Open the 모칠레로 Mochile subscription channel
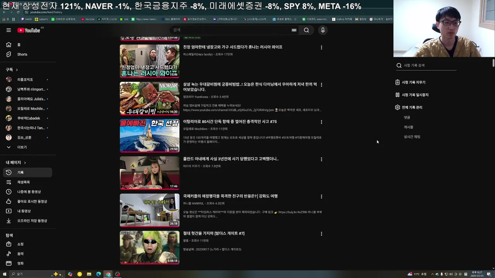Screen dimensions: 495x278 pos(27,108)
